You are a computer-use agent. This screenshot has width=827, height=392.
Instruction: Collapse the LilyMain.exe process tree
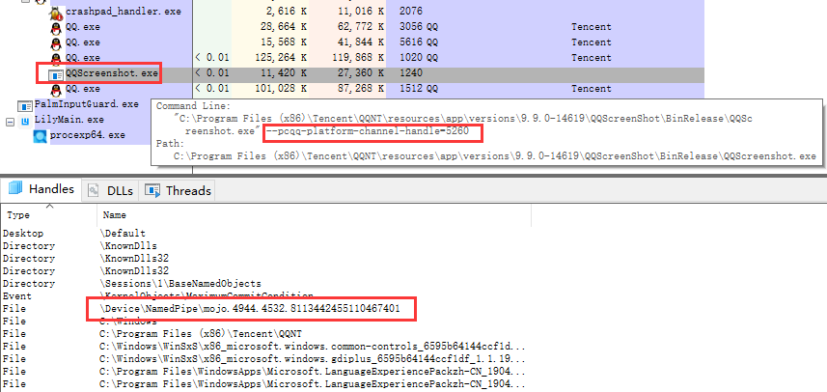pos(10,122)
